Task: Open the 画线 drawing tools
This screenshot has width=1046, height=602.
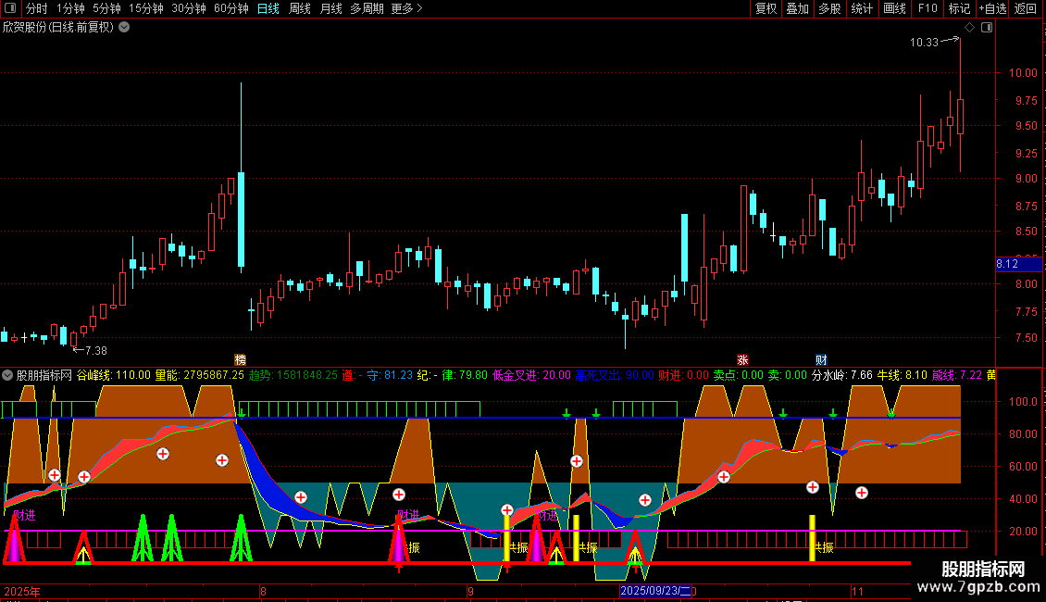Action: (894, 8)
